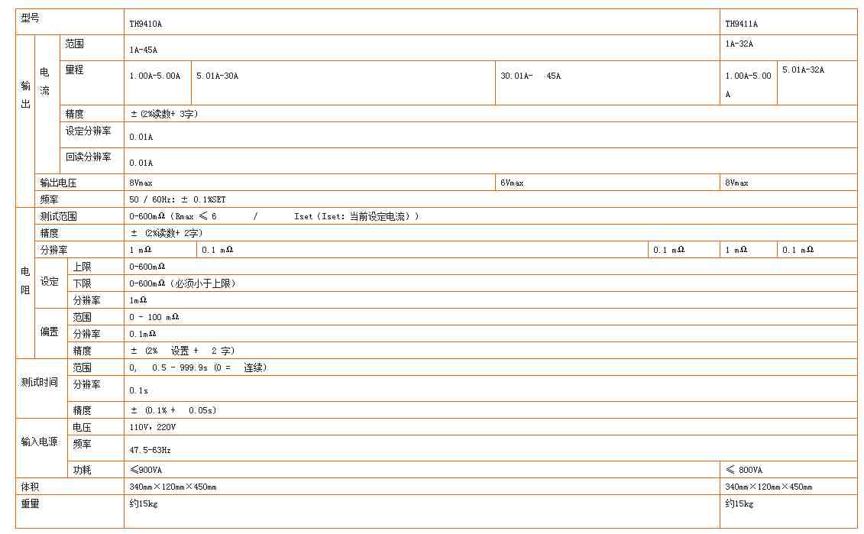Image resolution: width=864 pixels, height=534 pixels.
Task: Click the 0.1s time resolution value
Action: point(139,390)
